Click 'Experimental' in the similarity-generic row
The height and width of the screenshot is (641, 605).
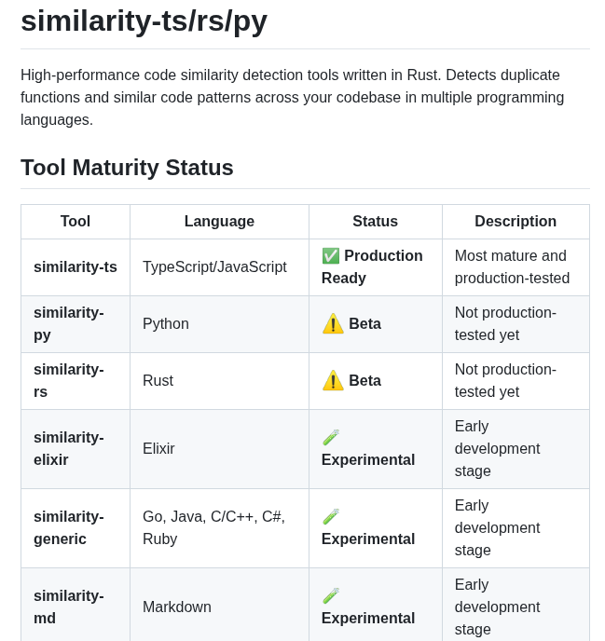[x=368, y=539]
